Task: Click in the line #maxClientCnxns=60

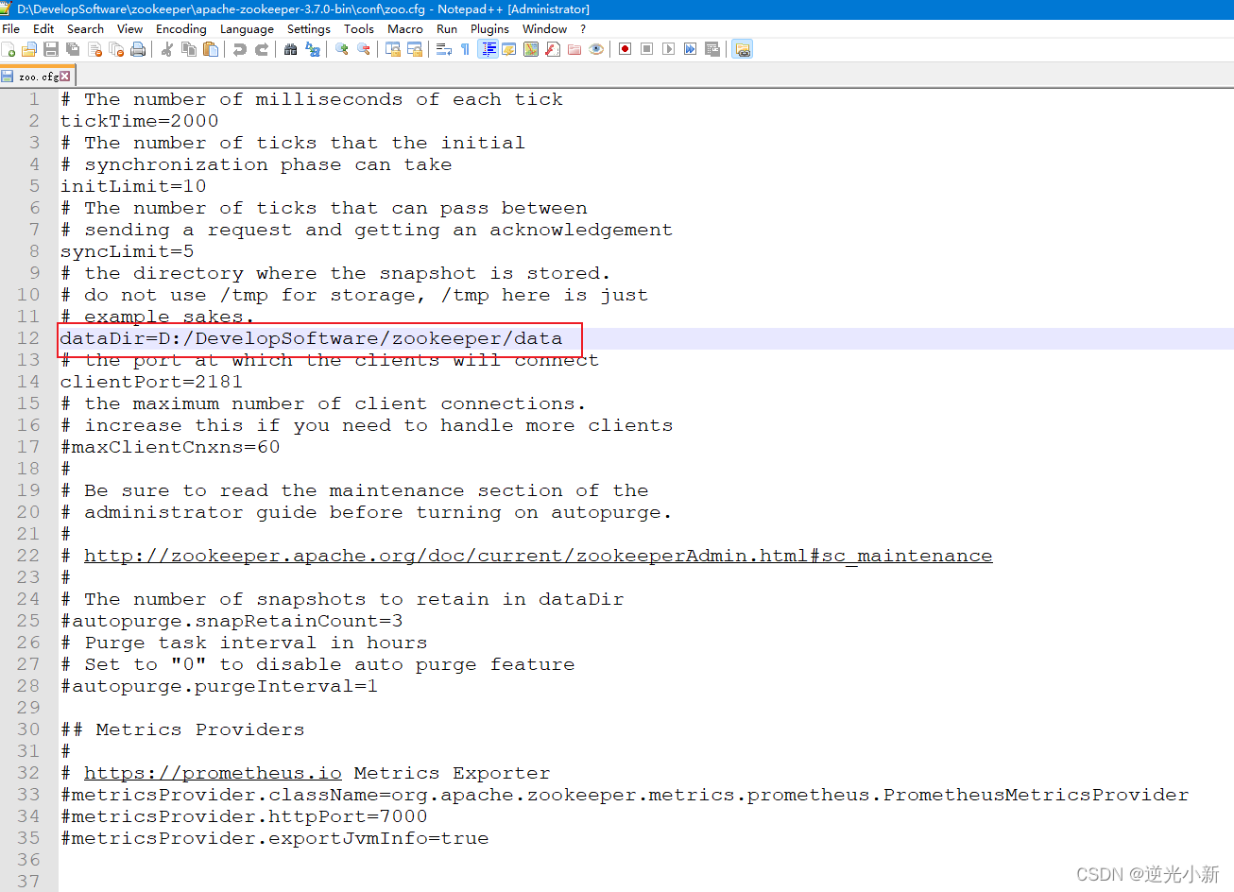Action: [170, 447]
